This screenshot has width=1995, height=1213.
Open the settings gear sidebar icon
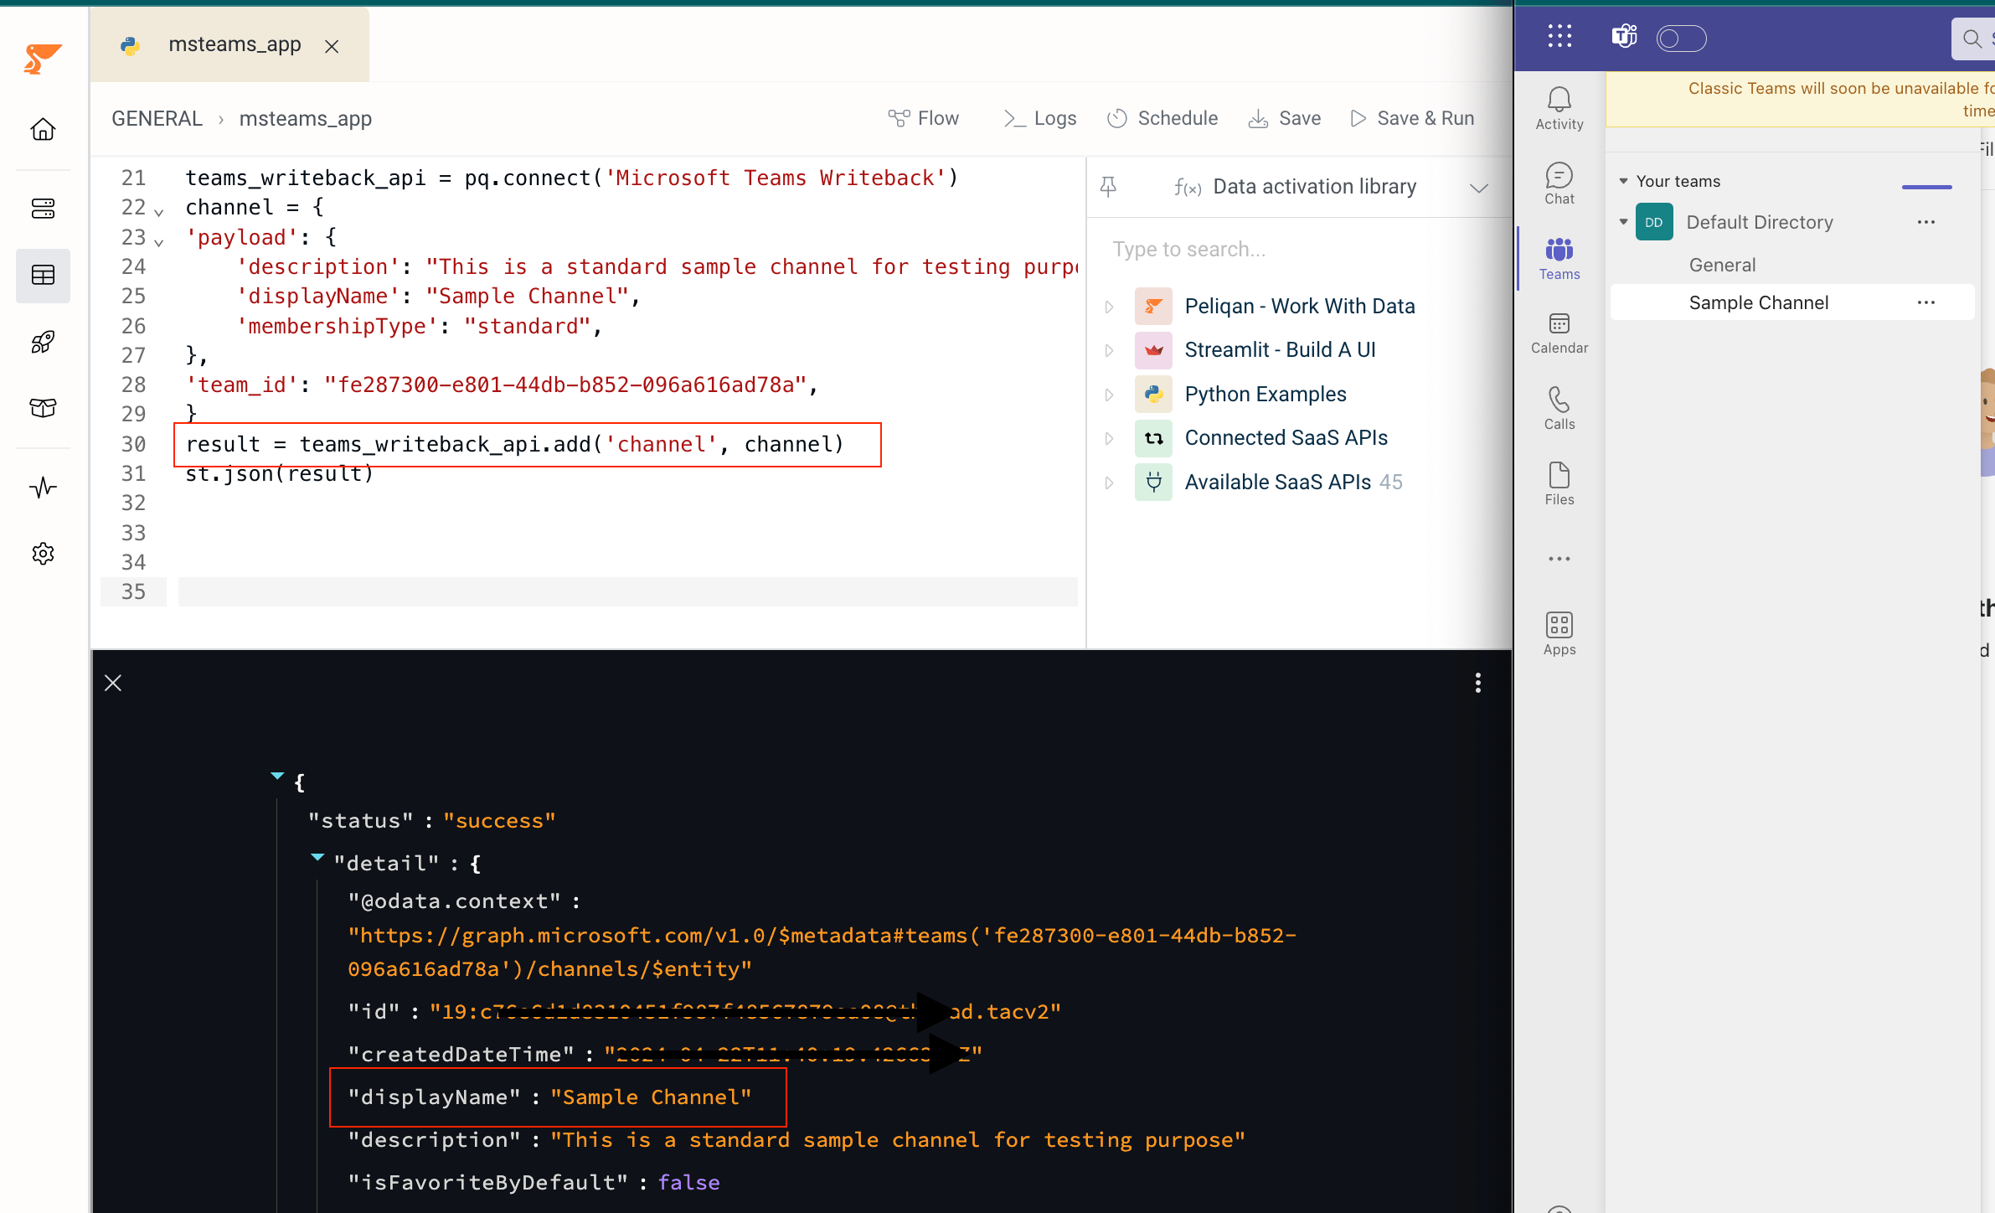(x=43, y=553)
